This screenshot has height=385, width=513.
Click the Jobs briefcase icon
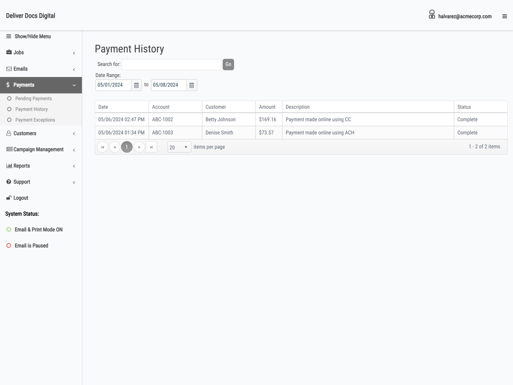[x=9, y=52]
